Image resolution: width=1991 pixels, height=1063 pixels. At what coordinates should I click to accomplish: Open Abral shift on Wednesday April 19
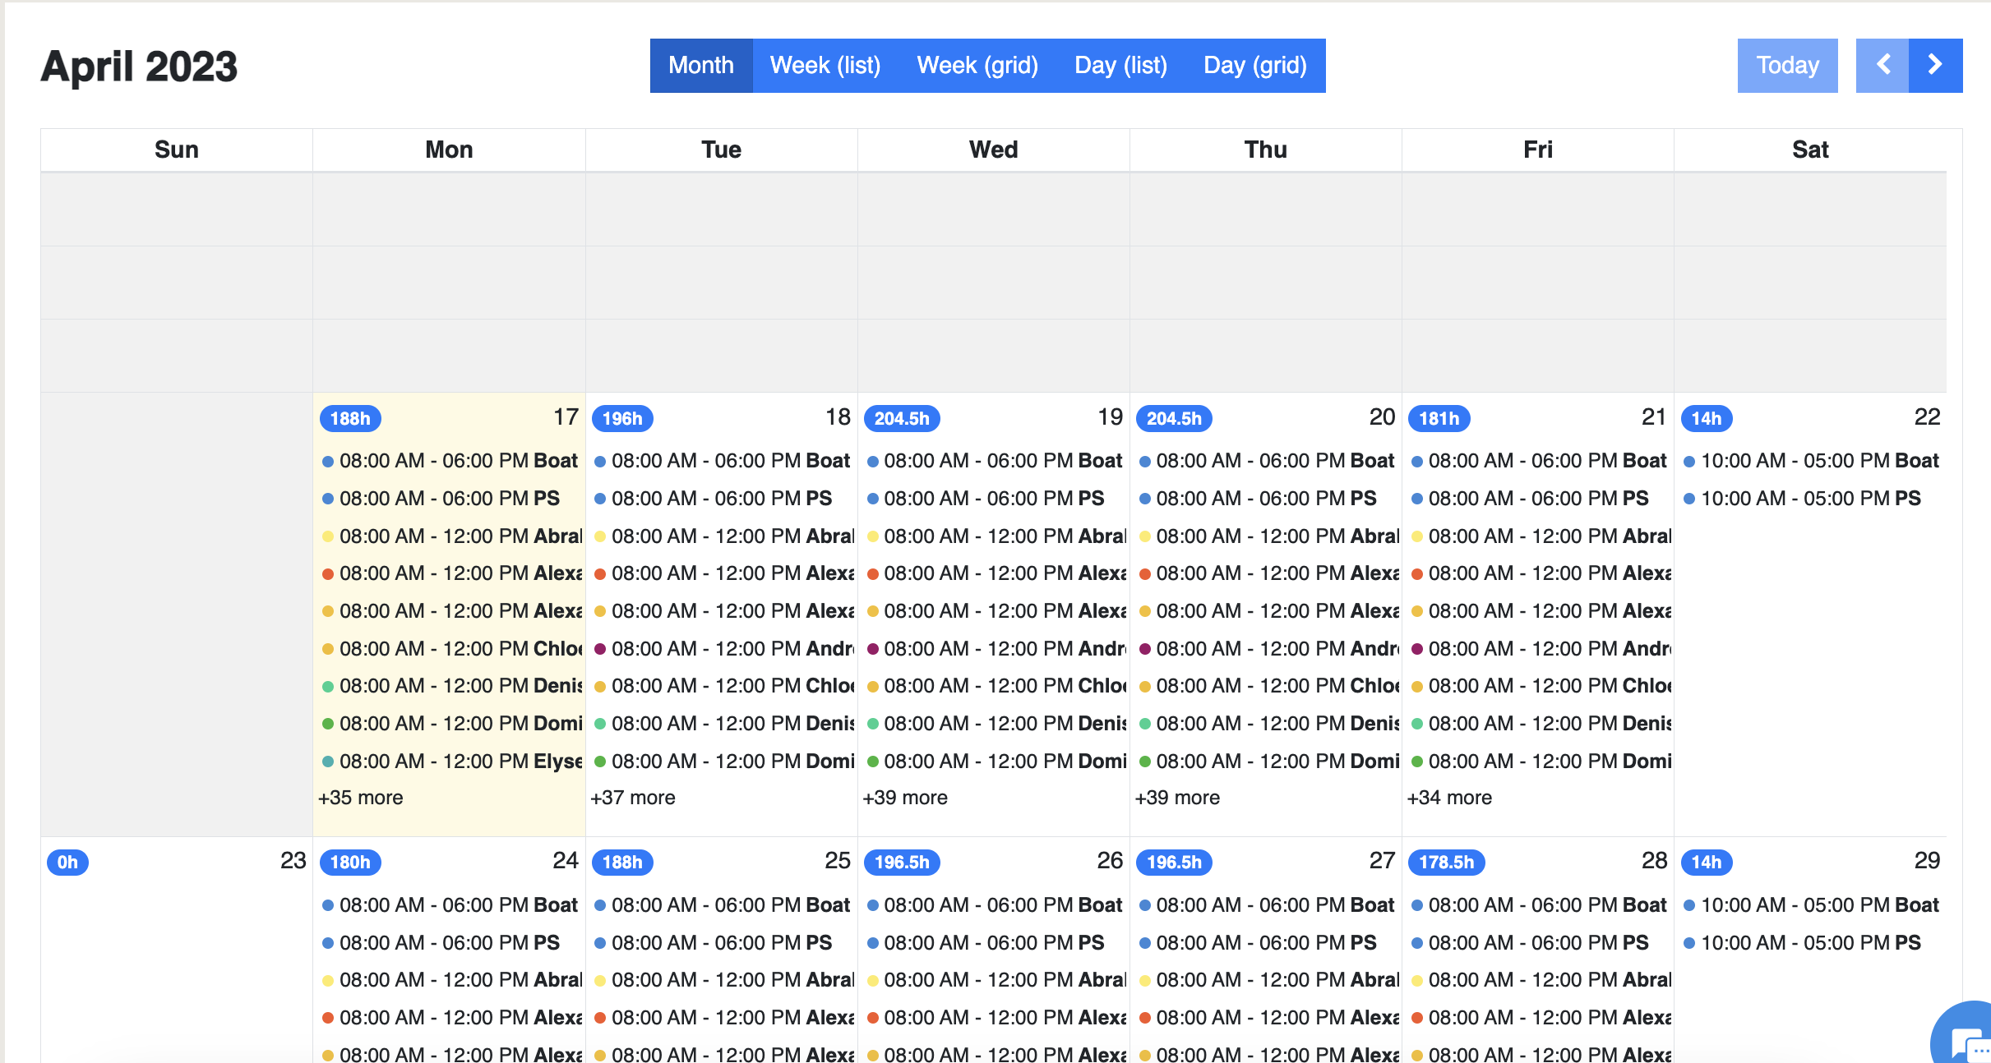994,536
